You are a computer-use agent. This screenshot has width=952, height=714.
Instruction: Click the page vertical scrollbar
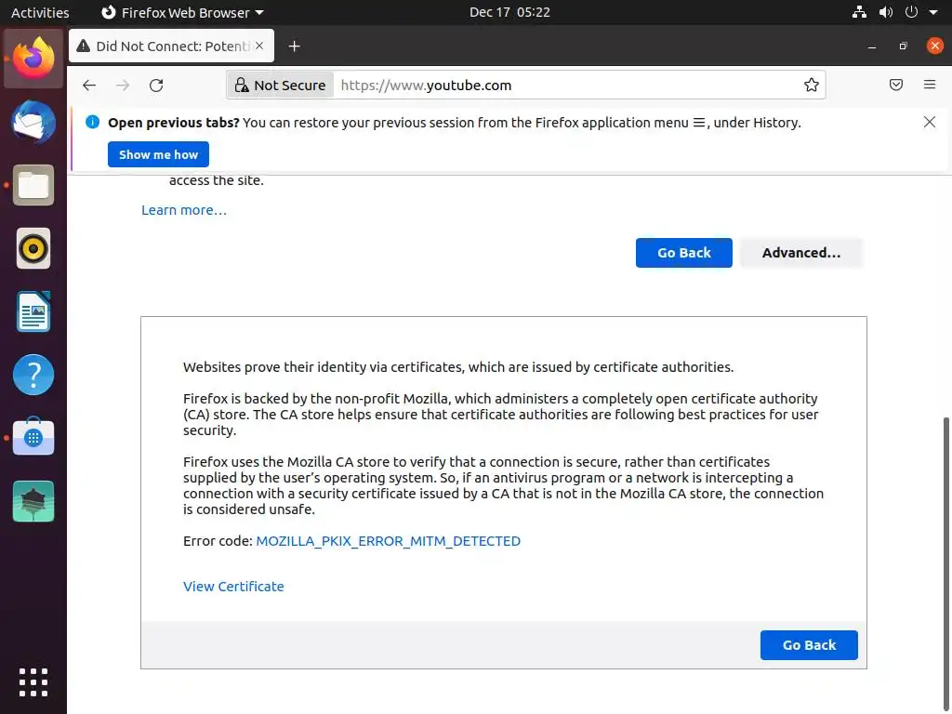click(945, 564)
